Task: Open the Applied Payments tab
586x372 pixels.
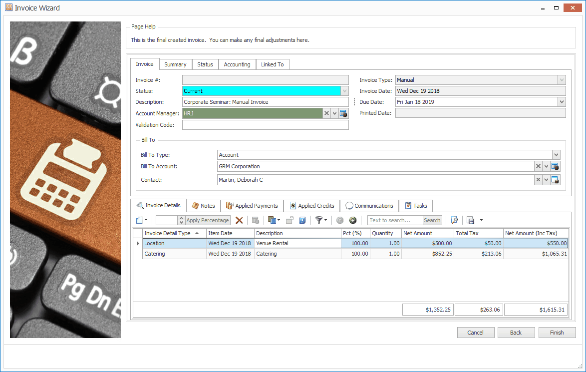Action: [252, 206]
